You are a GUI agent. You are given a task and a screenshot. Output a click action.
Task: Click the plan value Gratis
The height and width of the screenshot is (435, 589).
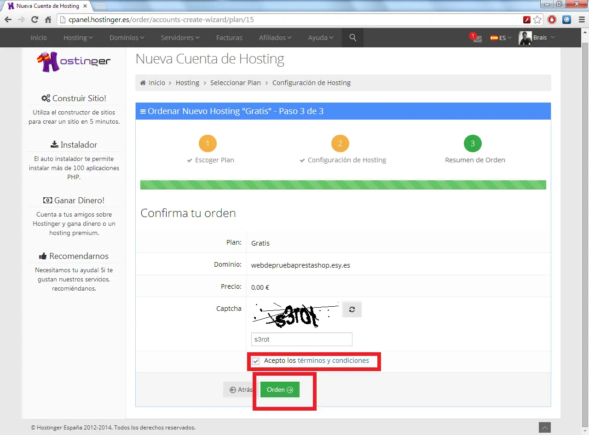point(260,243)
